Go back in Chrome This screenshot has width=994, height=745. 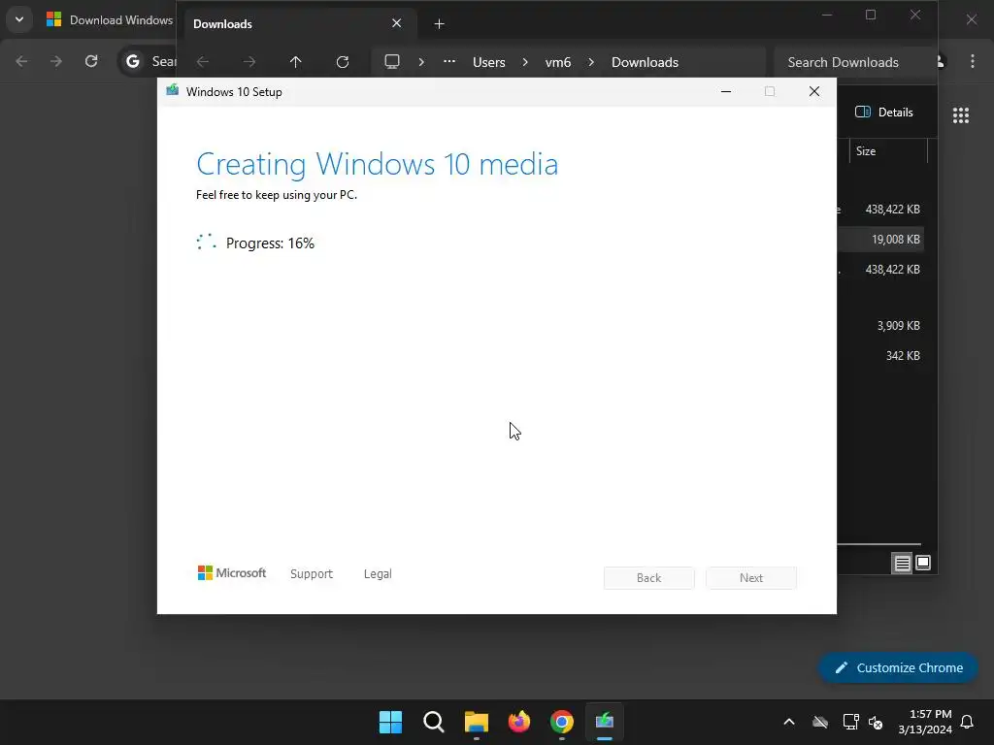(21, 61)
